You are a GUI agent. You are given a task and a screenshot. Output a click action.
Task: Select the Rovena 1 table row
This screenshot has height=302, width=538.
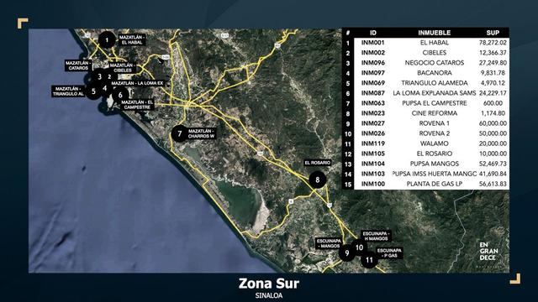click(x=426, y=123)
